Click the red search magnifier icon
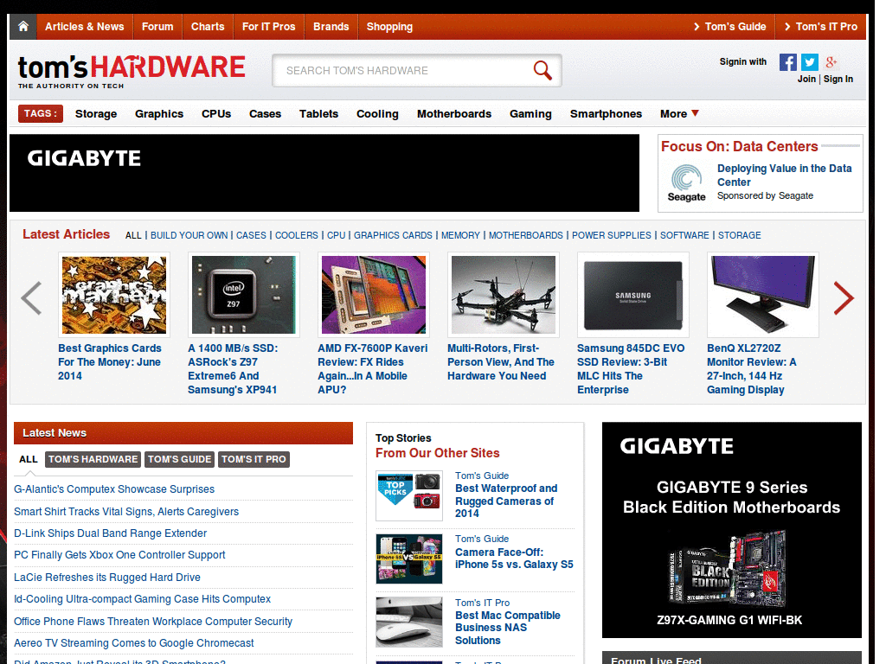Image resolution: width=886 pixels, height=664 pixels. click(x=543, y=70)
